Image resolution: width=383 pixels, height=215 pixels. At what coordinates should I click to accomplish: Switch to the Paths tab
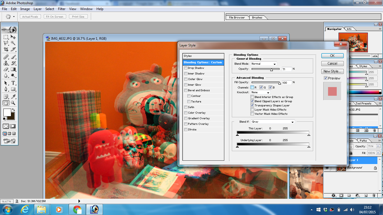363,141
